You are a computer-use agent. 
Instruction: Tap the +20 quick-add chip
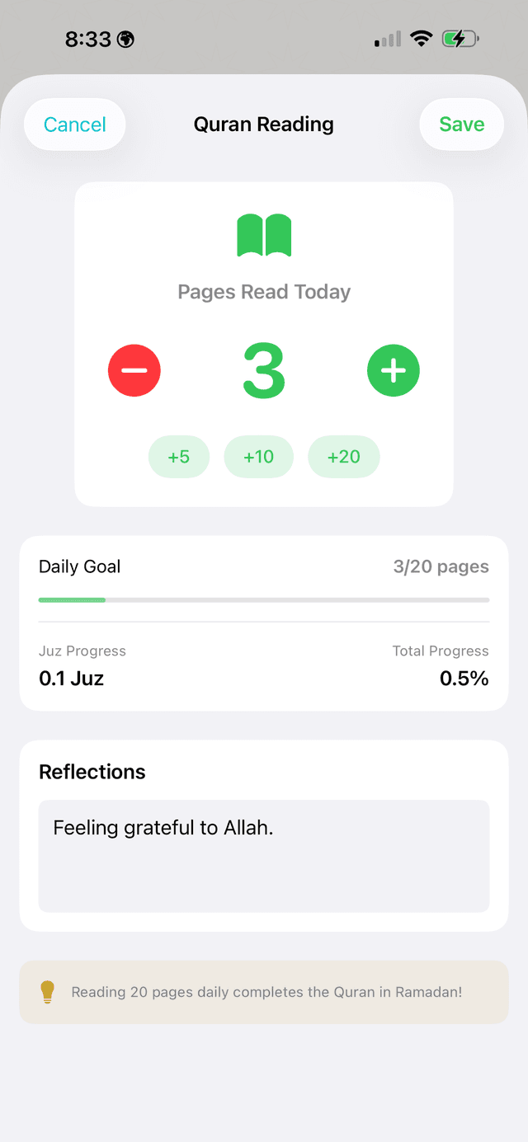(344, 456)
